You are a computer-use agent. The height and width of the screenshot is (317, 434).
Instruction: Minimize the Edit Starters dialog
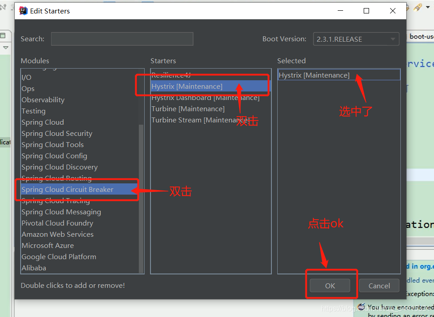(340, 11)
